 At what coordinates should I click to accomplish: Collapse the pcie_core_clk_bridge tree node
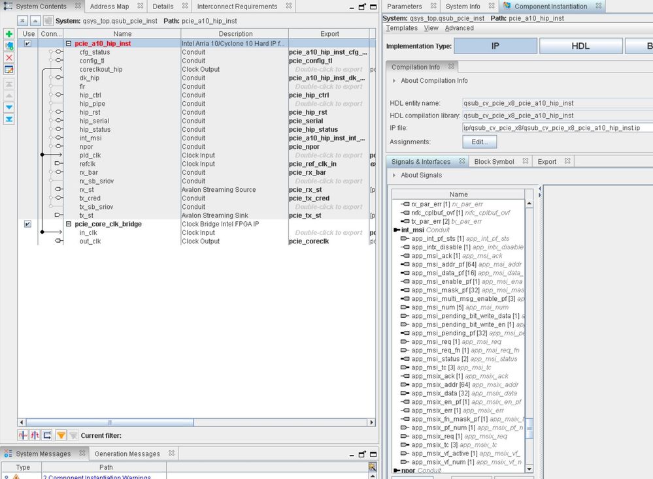tap(69, 224)
